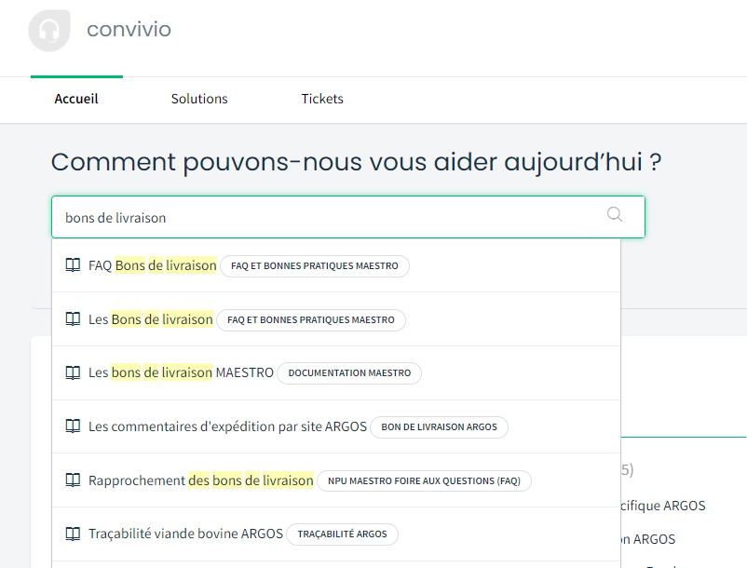This screenshot has width=747, height=568.
Task: Click the convivio brand name
Action: [x=129, y=30]
